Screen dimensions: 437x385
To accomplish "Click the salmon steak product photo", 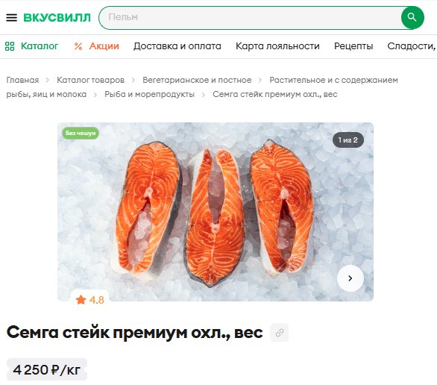I will [x=216, y=212].
